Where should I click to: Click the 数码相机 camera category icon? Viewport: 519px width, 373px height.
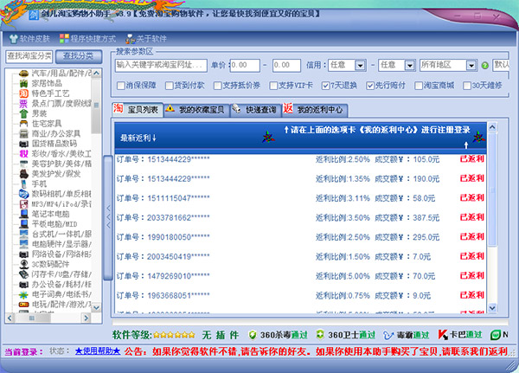23,194
